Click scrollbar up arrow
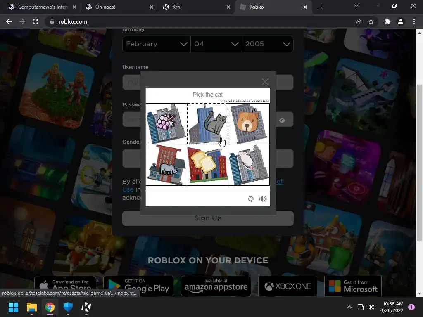 (419, 33)
